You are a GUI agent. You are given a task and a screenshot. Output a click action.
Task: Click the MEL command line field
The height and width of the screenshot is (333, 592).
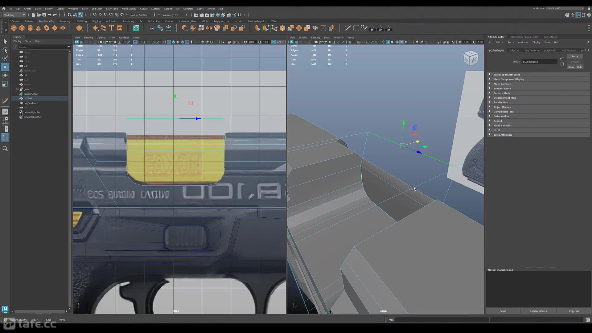point(442,319)
